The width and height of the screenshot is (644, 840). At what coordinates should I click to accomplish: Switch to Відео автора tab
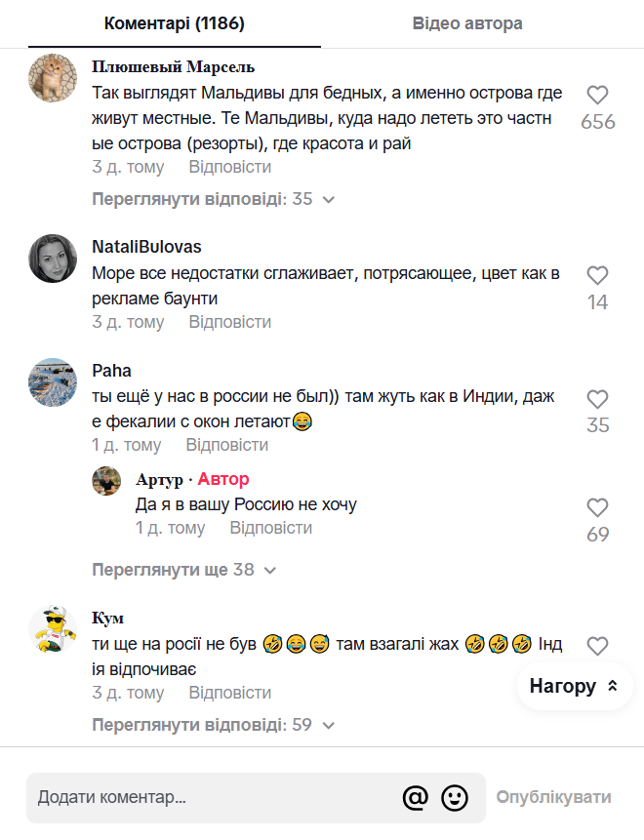point(467,23)
